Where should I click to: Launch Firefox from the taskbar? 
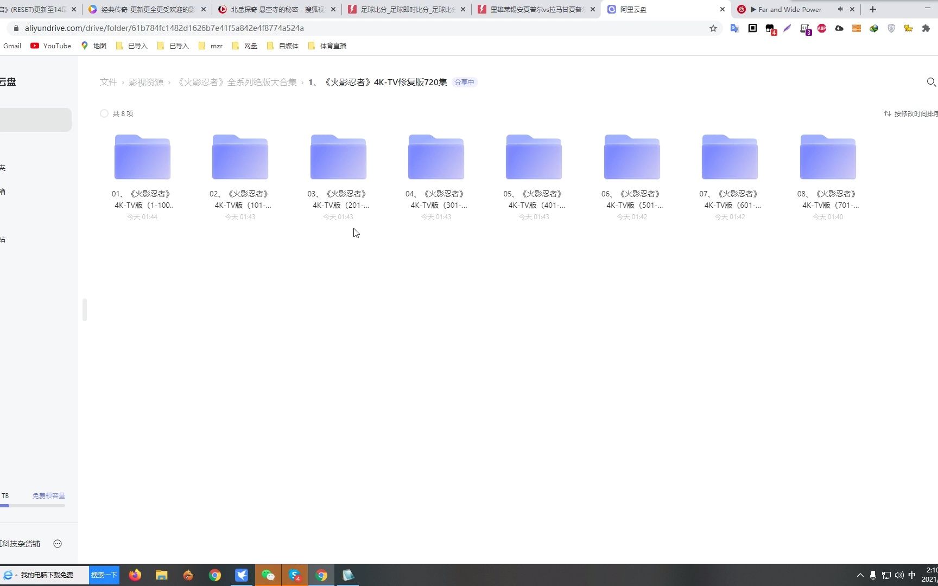(x=135, y=575)
